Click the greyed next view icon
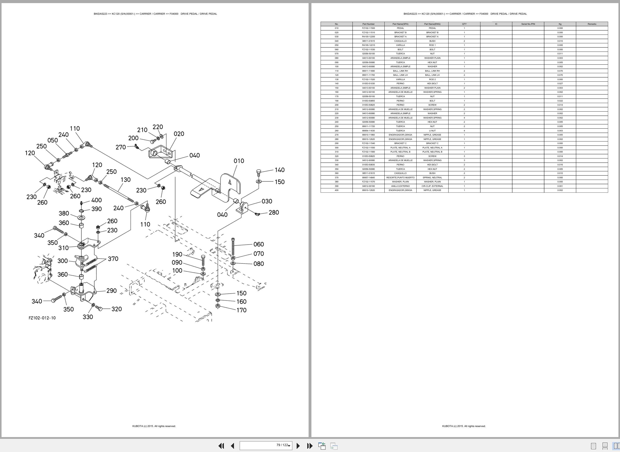This screenshot has height=452, width=620. 334,446
